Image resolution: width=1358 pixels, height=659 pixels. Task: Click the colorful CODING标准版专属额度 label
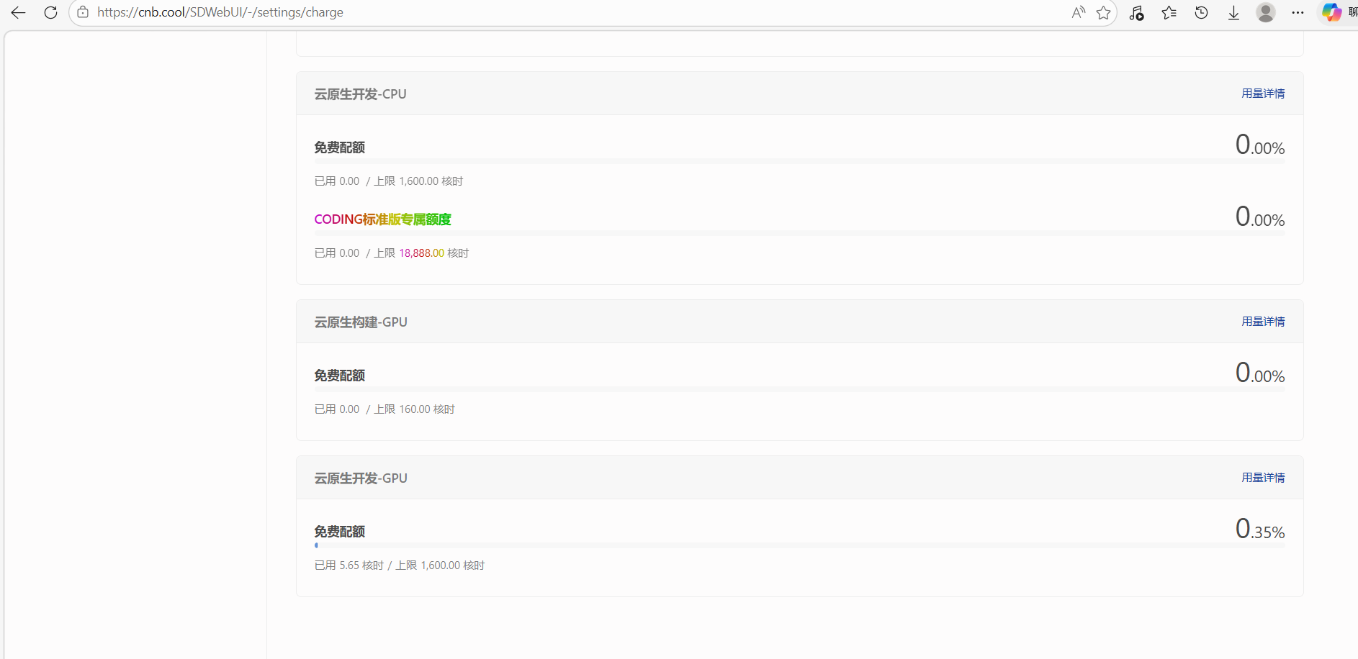pyautogui.click(x=382, y=219)
